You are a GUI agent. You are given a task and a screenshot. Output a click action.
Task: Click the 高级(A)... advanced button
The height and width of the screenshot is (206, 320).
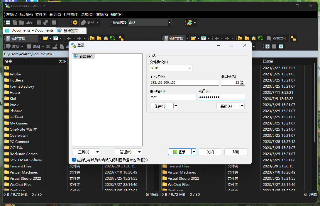[x=228, y=106]
